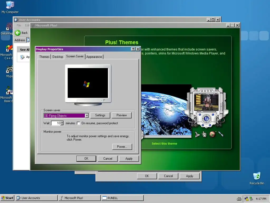Click the play button on the media player skin
The height and width of the screenshot is (203, 270).
point(206,119)
